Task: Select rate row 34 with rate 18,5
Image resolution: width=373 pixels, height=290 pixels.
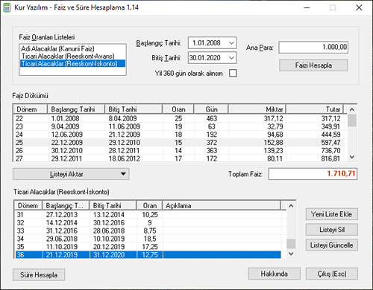Action: tap(148, 239)
